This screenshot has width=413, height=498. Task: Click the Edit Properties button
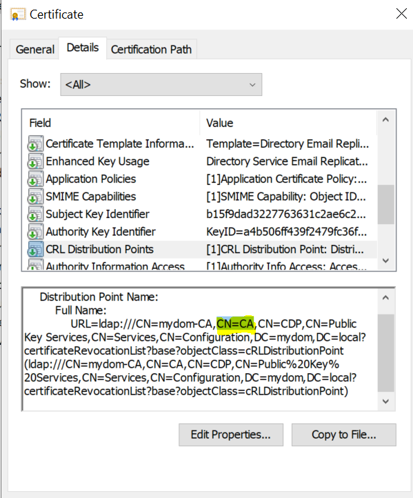click(231, 435)
